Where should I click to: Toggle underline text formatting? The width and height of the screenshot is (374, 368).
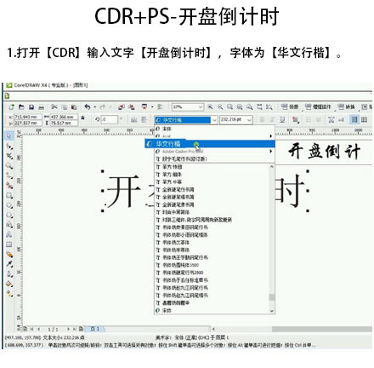tap(282, 119)
